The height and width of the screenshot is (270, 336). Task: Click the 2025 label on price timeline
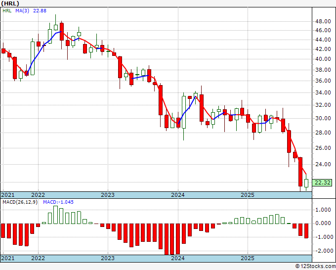tap(248, 195)
